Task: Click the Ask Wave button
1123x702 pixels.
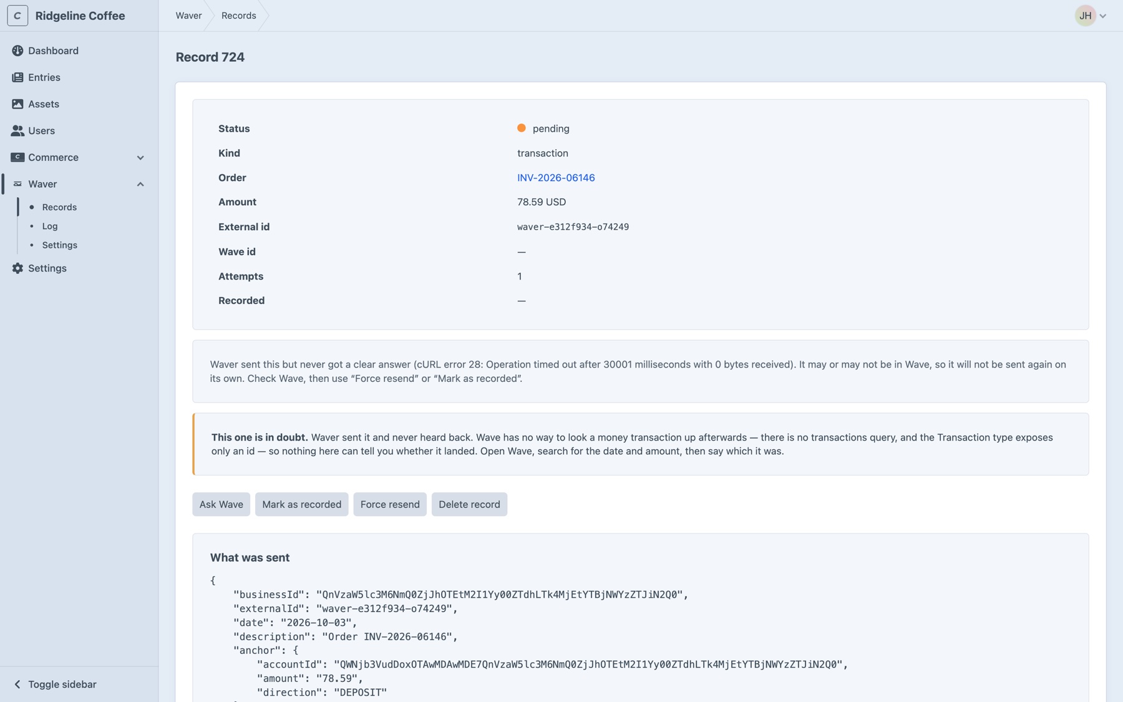Action: pyautogui.click(x=221, y=504)
